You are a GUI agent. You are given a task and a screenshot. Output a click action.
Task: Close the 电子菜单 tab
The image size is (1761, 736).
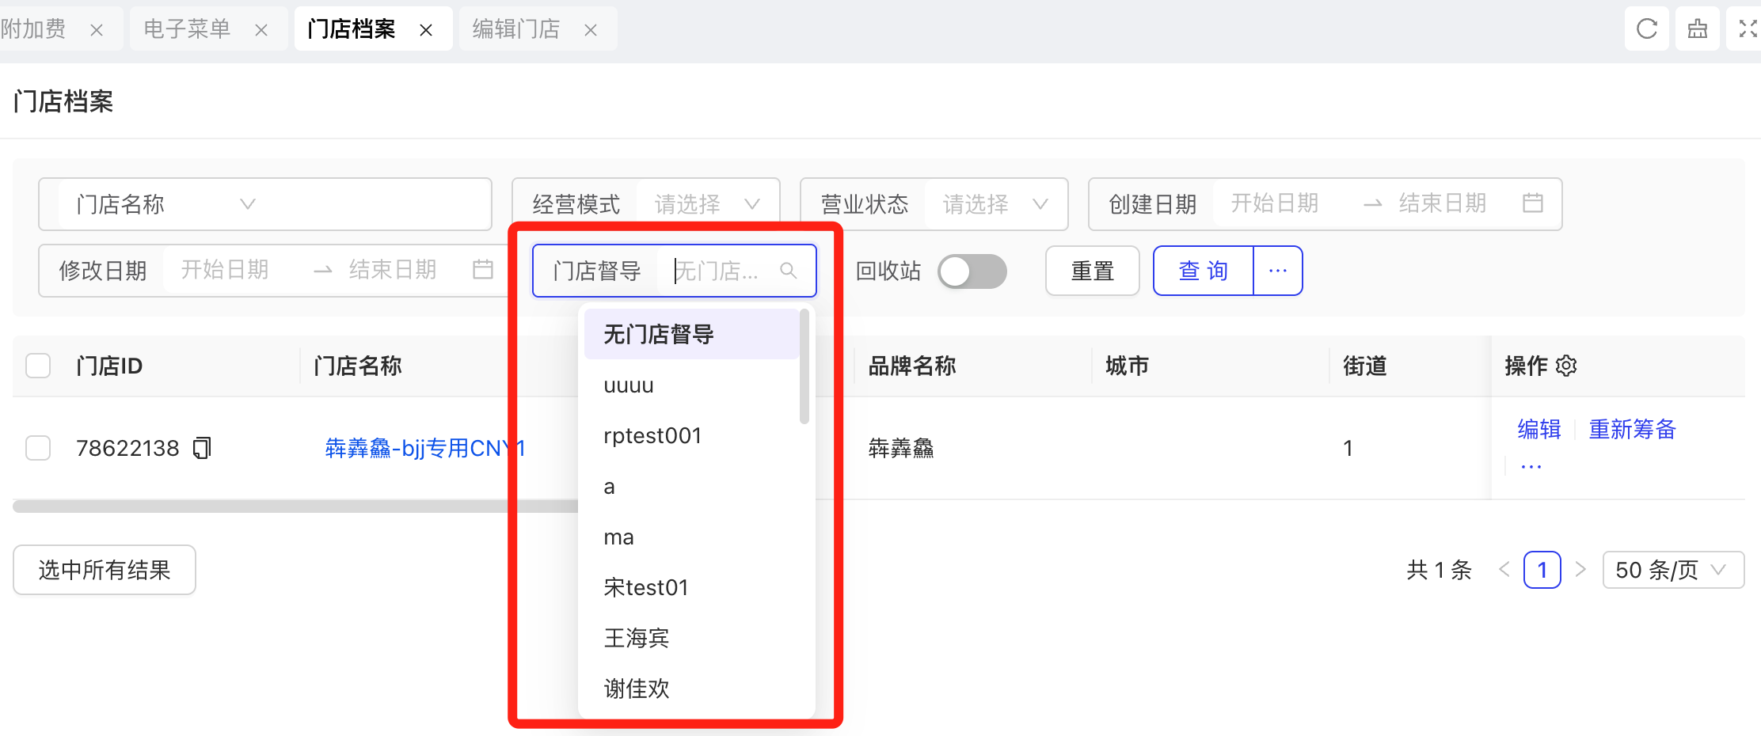click(261, 30)
